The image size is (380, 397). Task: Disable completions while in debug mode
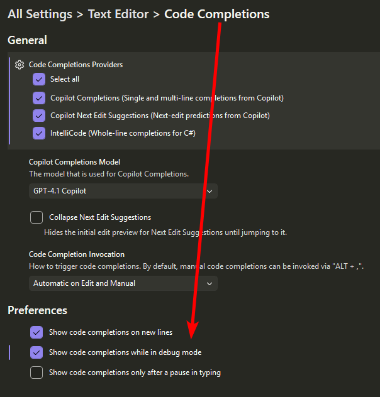[x=36, y=352]
